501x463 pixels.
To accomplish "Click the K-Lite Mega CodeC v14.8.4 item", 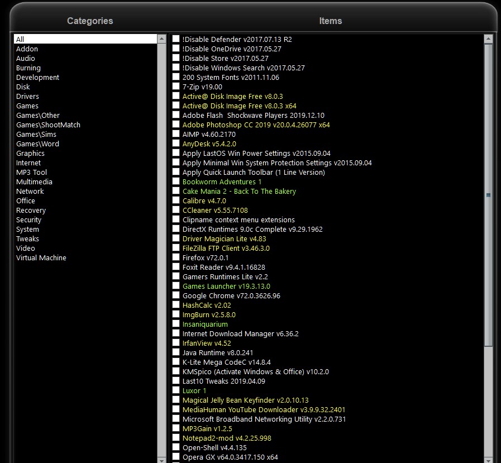I will [227, 362].
